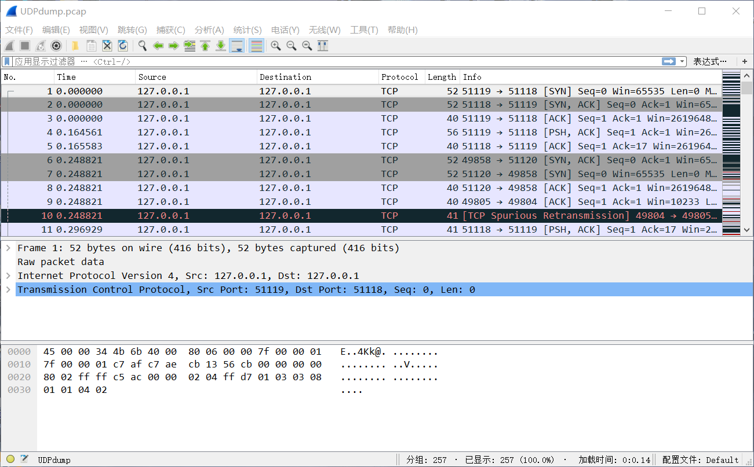Open the 电话(Y) menu

click(x=285, y=30)
